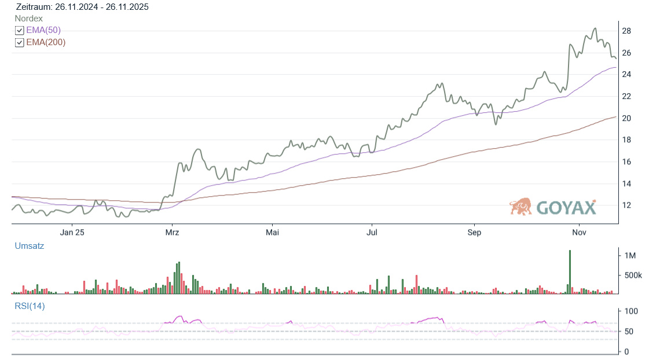This screenshot has width=660, height=357.
Task: Click the RSI(14) panel heading
Action: 30,306
